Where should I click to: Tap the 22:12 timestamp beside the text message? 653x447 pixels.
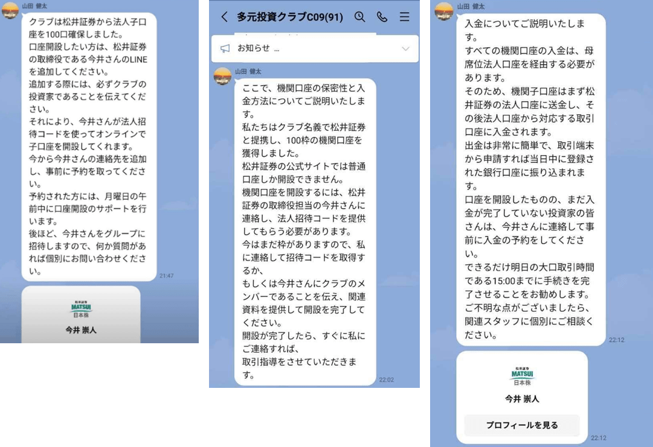click(616, 340)
